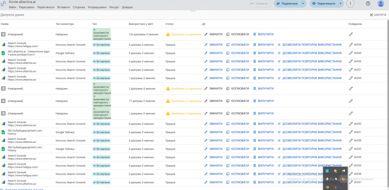The width and height of the screenshot is (389, 190).
Task: Click the pencil icon beside ds361
Action: (x=351, y=132)
